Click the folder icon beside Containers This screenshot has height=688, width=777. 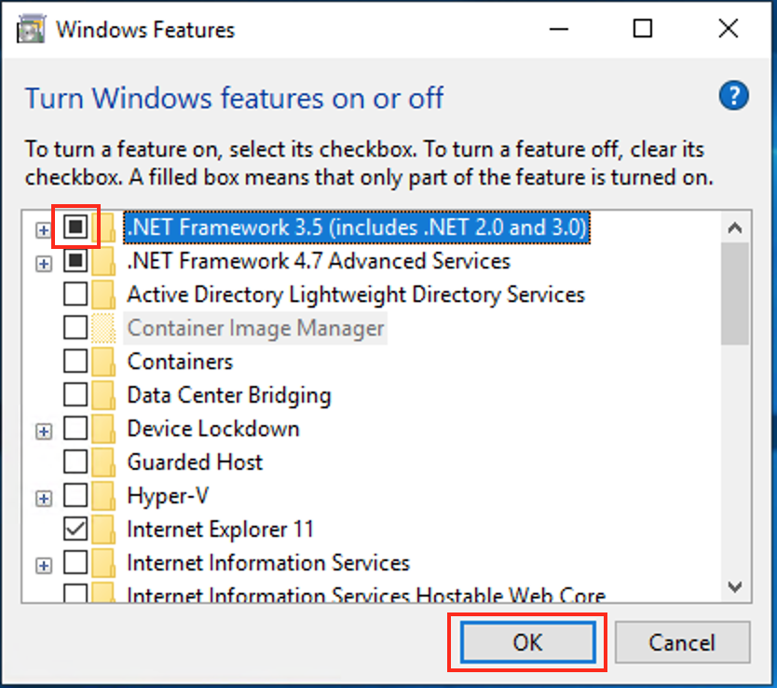(104, 362)
